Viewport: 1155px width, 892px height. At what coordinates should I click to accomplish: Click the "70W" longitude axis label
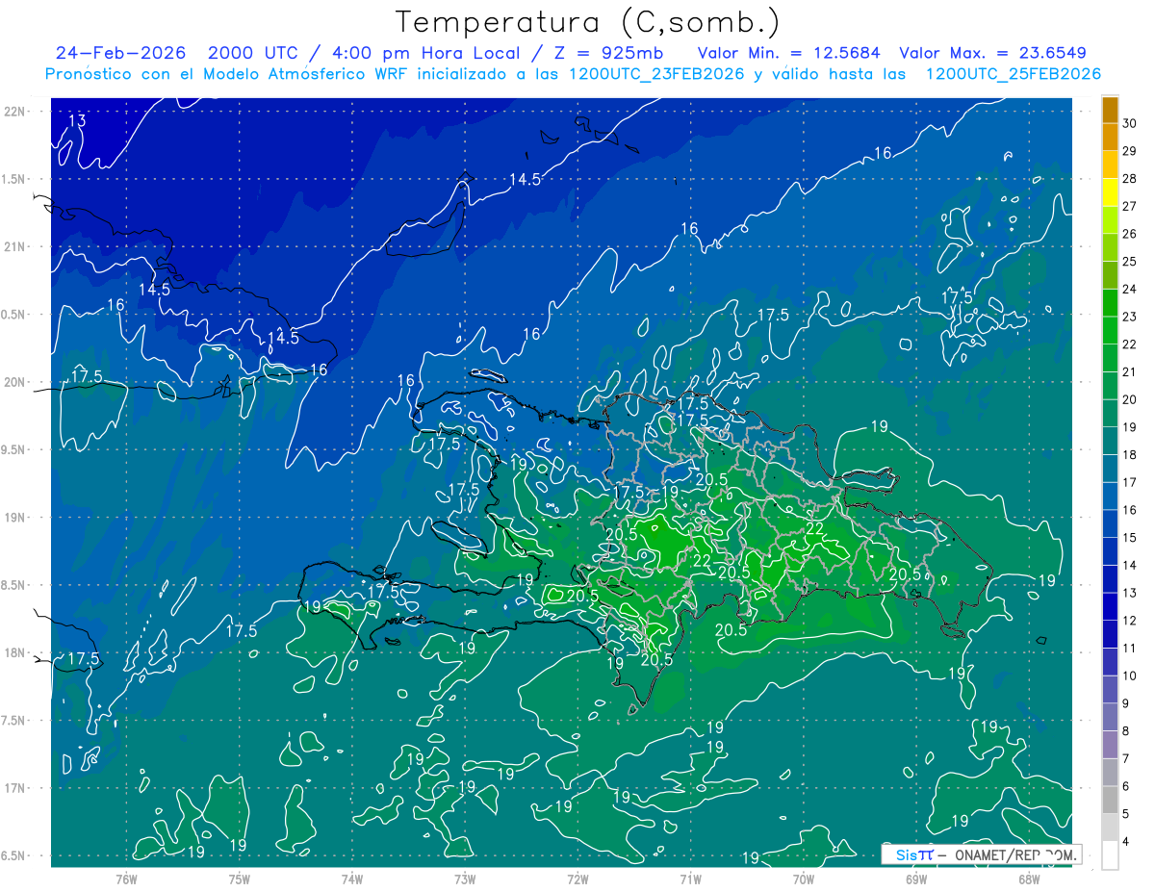click(x=804, y=879)
